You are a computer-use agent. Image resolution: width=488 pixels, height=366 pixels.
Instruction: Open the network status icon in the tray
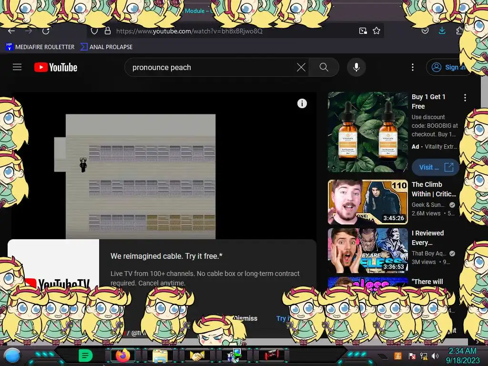(x=424, y=356)
